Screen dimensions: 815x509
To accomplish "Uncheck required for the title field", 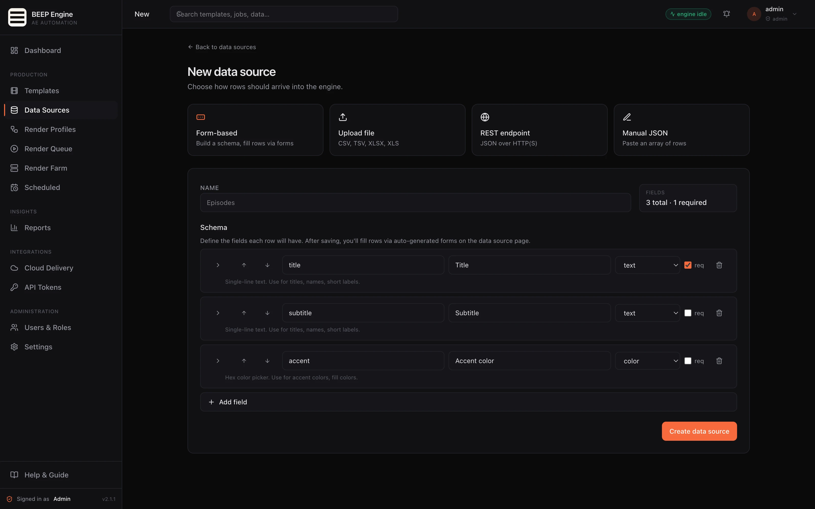I will 688,265.
